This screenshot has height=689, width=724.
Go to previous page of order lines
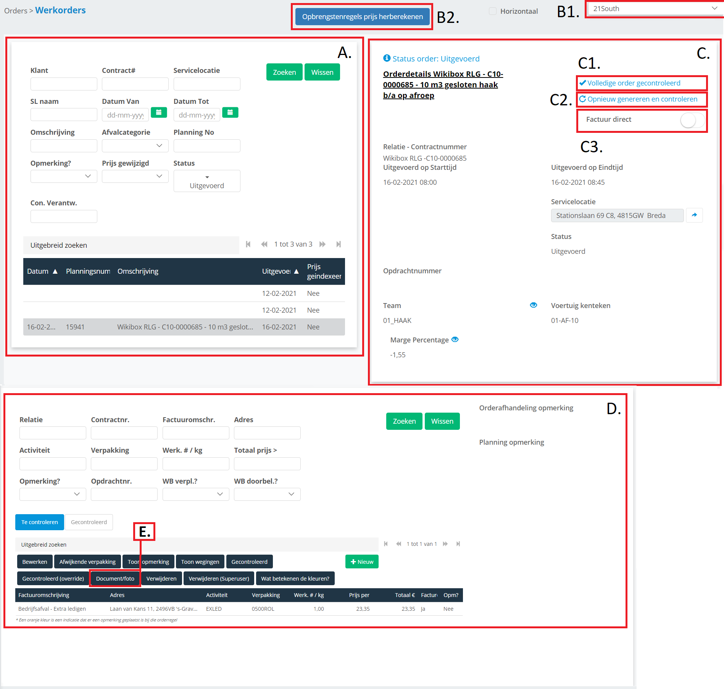399,544
